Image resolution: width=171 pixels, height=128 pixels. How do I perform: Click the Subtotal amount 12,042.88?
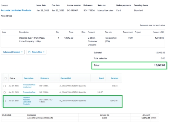tap(160, 53)
